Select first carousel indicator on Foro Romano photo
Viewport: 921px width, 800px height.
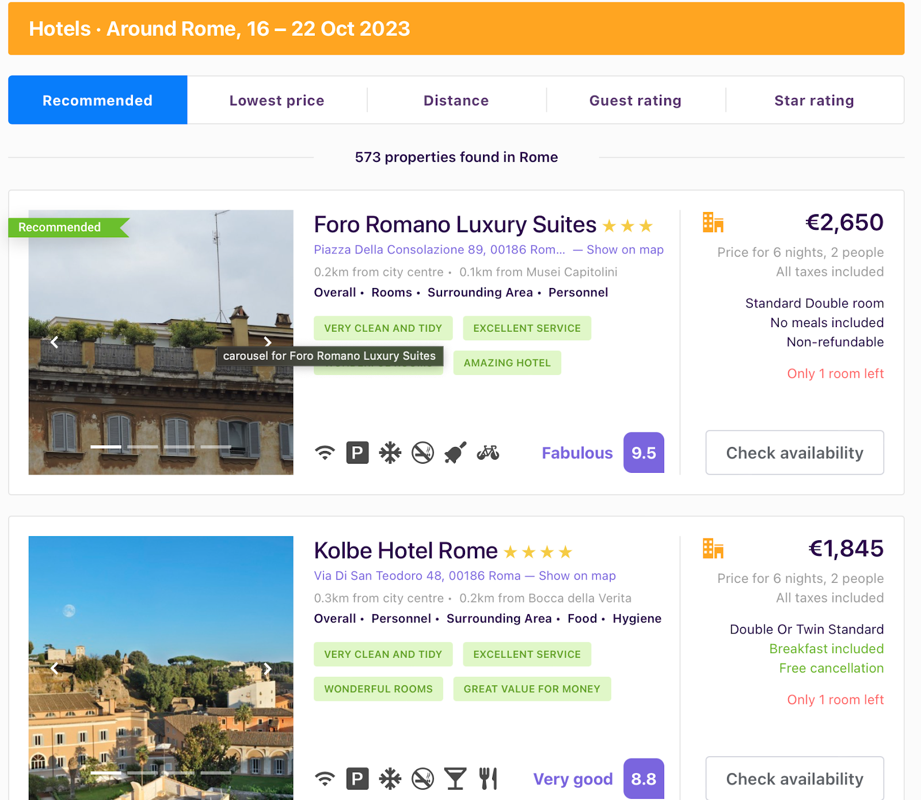tap(106, 446)
